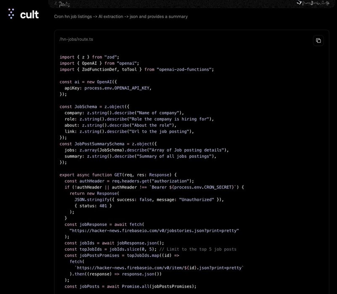337x294 pixels.
Task: Click the const authHeader line
Action: 129,181
